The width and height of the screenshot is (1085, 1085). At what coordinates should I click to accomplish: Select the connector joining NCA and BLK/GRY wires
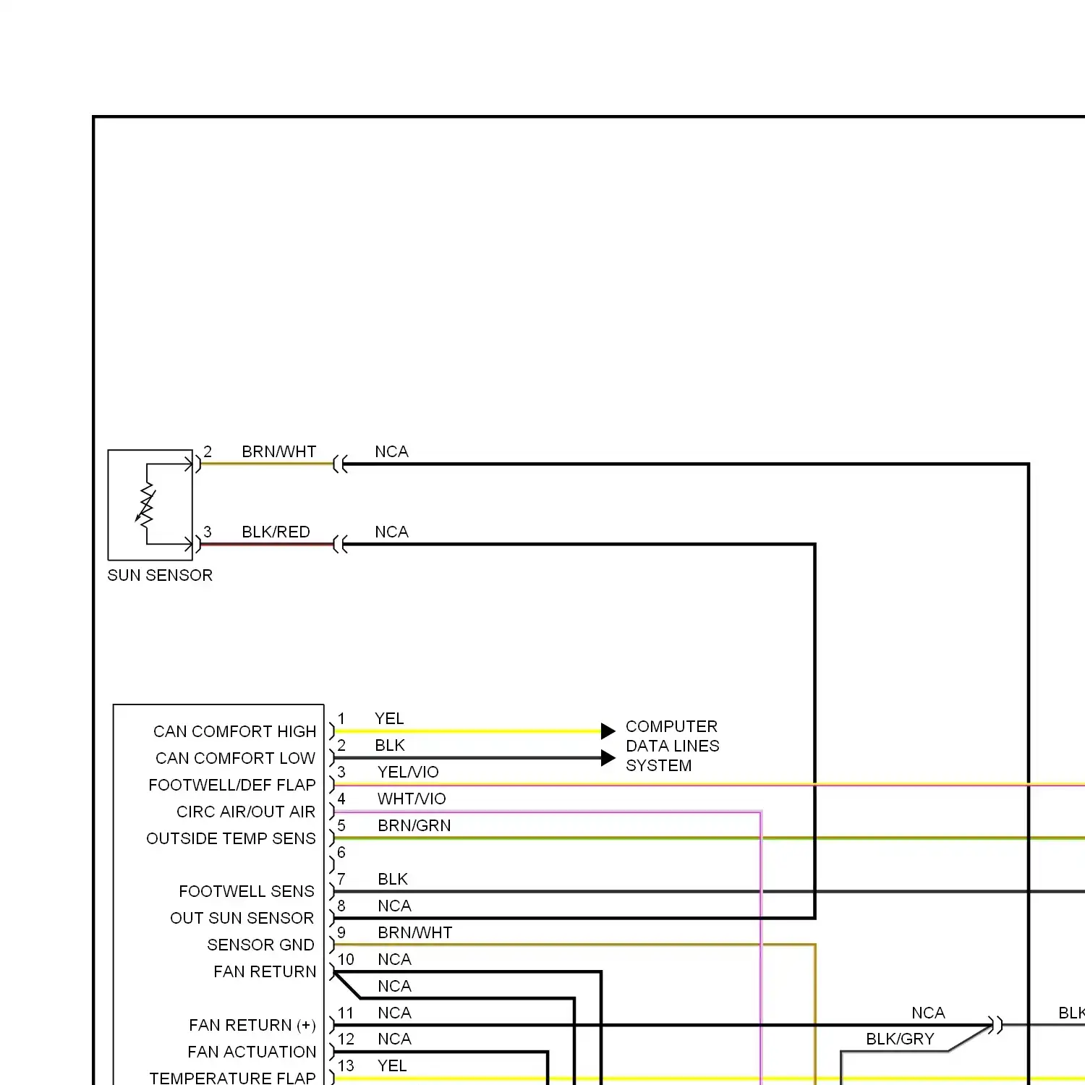pos(997,1025)
